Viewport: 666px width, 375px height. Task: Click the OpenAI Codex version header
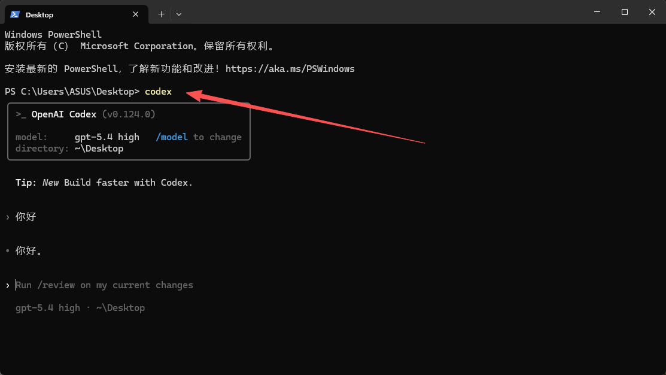93,114
